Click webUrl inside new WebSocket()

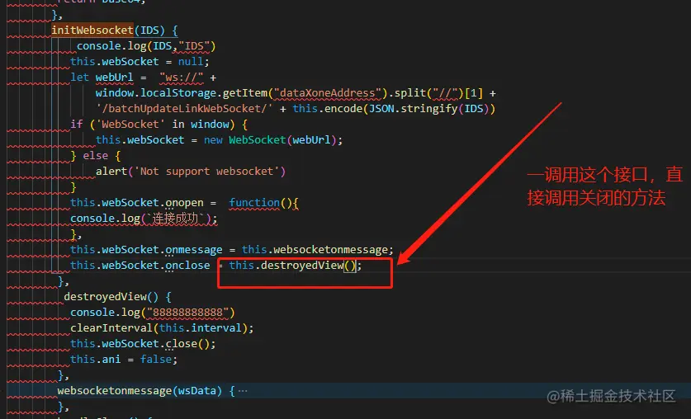tap(311, 140)
